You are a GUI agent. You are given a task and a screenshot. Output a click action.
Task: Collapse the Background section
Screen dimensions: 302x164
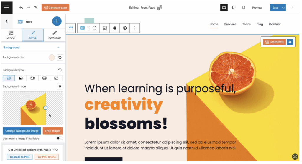click(x=58, y=48)
